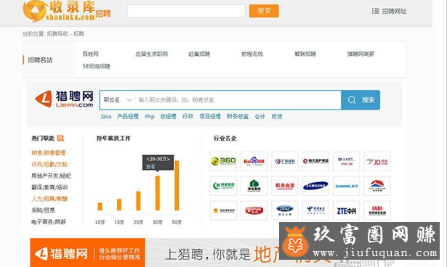
Task: Open the Ford logo tile
Action: pyautogui.click(x=285, y=210)
